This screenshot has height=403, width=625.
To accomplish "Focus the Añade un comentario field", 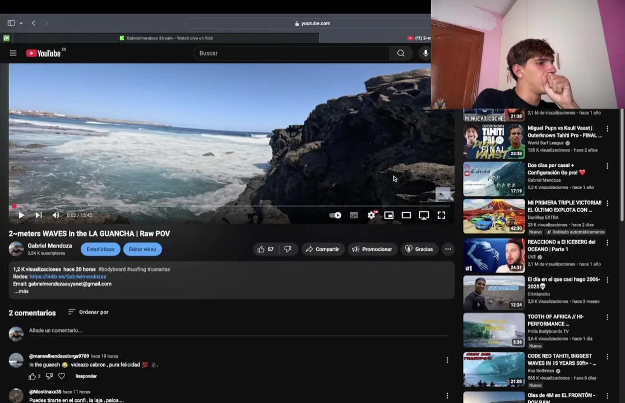I will pos(238,331).
